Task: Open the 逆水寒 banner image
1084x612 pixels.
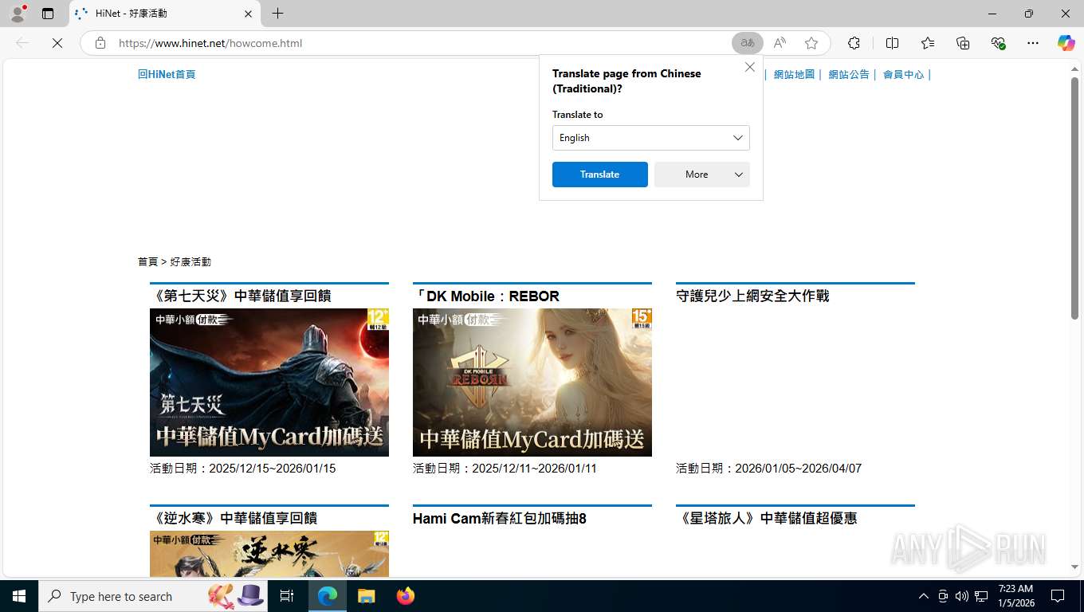Action: 269,554
